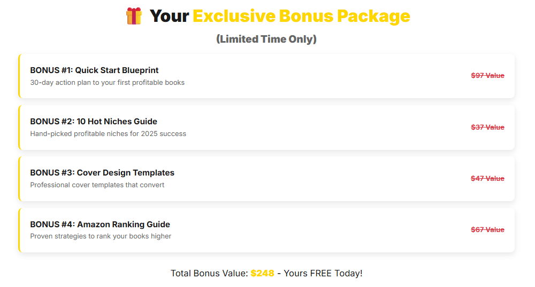Click the '(Limited Time Only)' subtitle
The height and width of the screenshot is (287, 535).
click(x=266, y=39)
